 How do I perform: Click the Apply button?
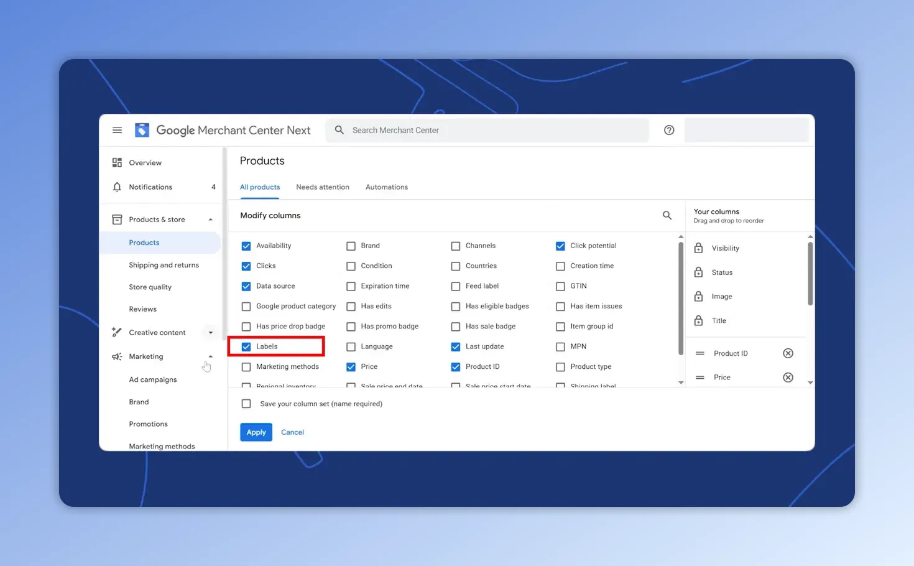click(x=256, y=432)
